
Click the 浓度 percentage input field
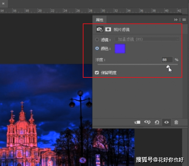tap(167, 60)
